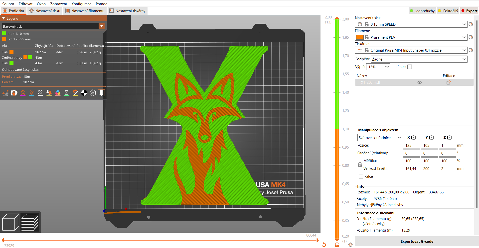
Task: Switch to 3D editor view cube
Action: point(10,222)
